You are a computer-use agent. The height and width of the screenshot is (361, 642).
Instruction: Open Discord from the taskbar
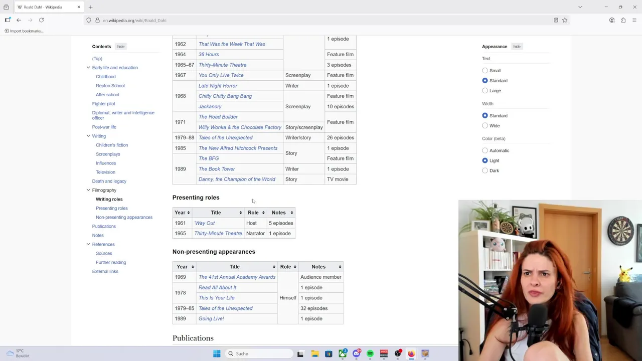(357, 353)
